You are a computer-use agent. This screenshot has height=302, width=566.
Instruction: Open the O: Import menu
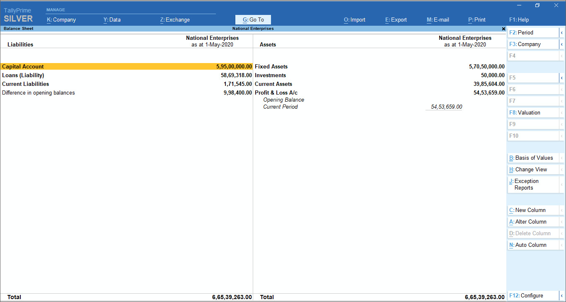pyautogui.click(x=355, y=19)
